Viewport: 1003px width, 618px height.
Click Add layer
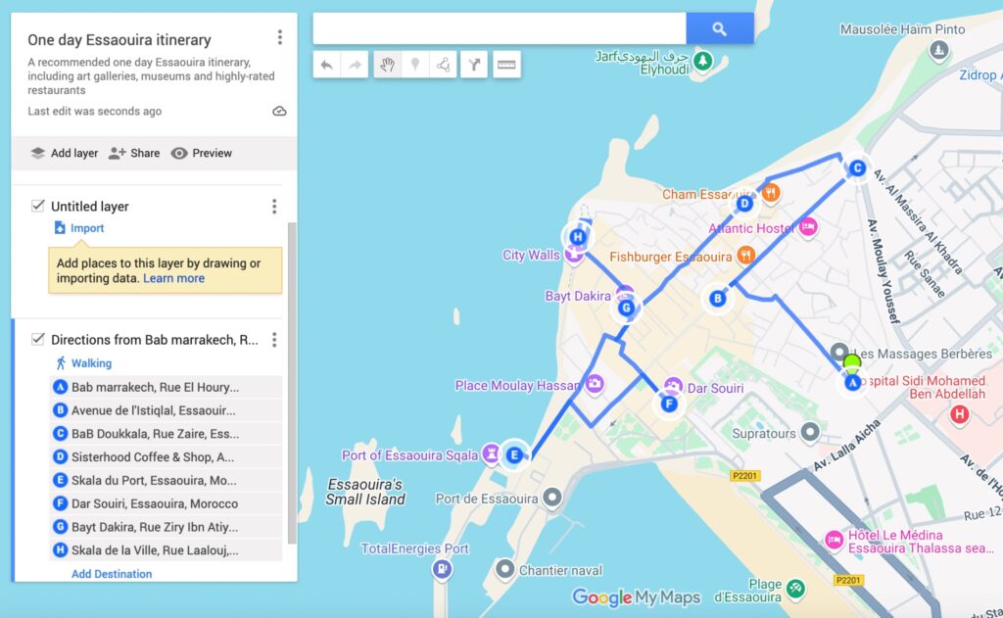(x=64, y=153)
